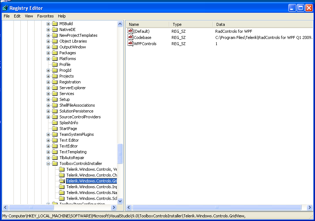Open the Favorites menu
315x221 pixels.
point(46,16)
